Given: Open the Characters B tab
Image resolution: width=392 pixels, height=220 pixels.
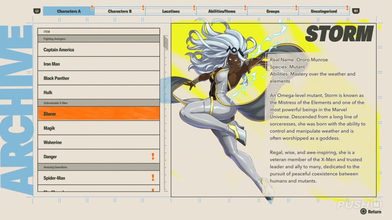Looking at the screenshot, I should (120, 11).
